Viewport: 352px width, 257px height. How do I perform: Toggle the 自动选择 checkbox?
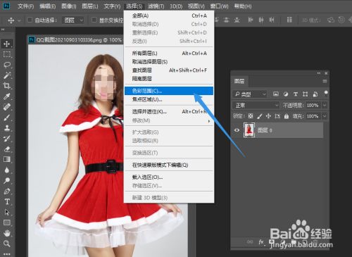(30, 20)
